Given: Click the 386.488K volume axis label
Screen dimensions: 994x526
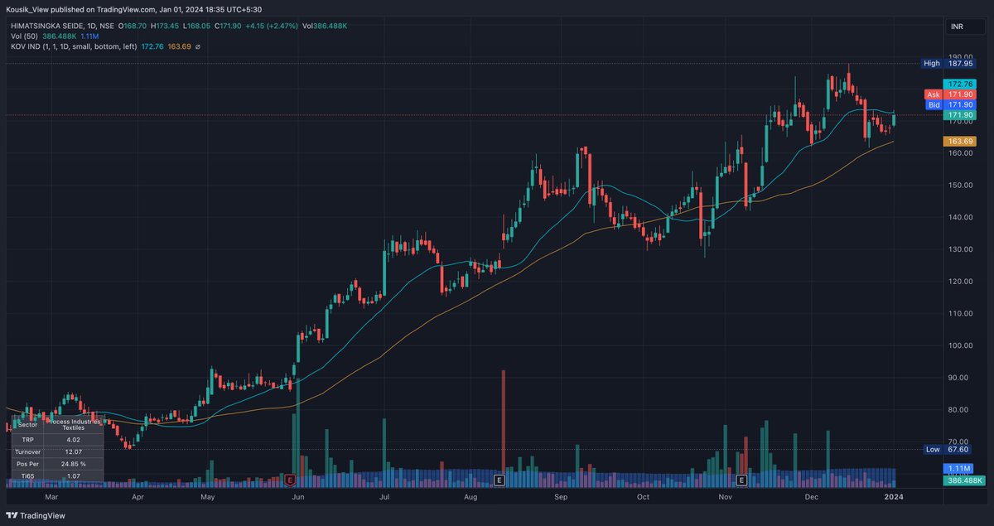Looking at the screenshot, I should pos(963,480).
